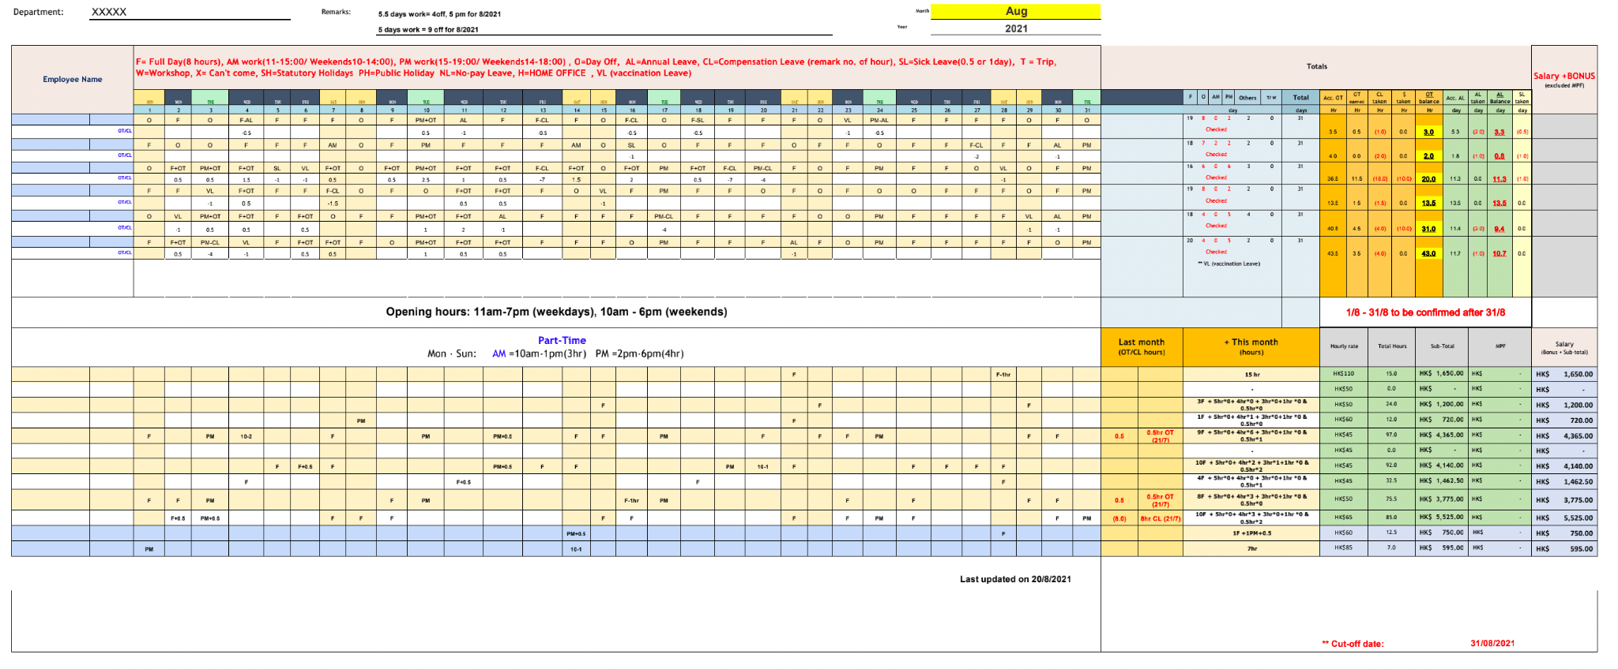The width and height of the screenshot is (1618, 669).
Task: Select the PM-AL cell on day 24
Action: [x=879, y=121]
